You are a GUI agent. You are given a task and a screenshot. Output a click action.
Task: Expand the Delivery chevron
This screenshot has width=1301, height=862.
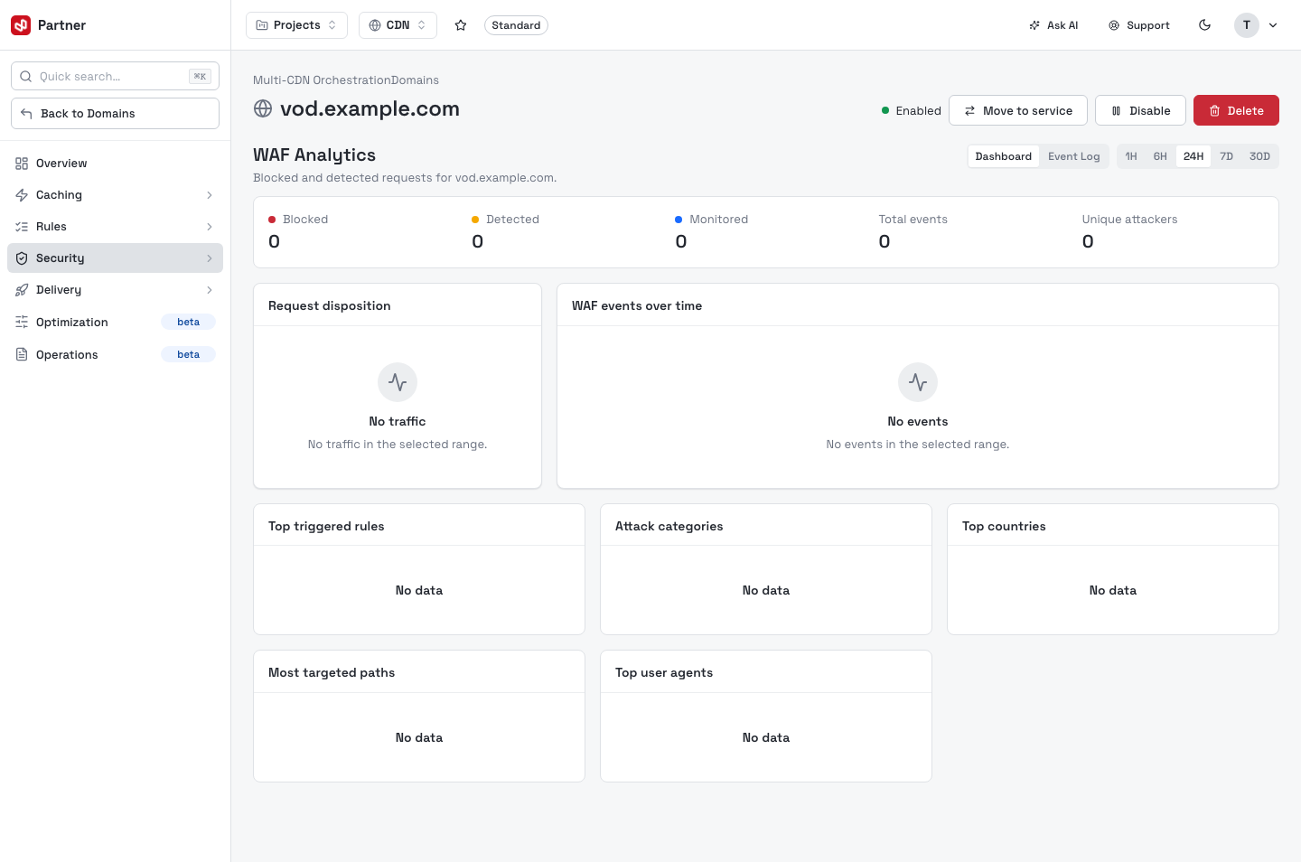[x=210, y=290]
